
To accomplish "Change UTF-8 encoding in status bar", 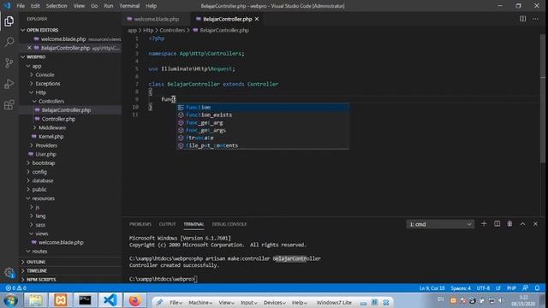I will click(483, 288).
